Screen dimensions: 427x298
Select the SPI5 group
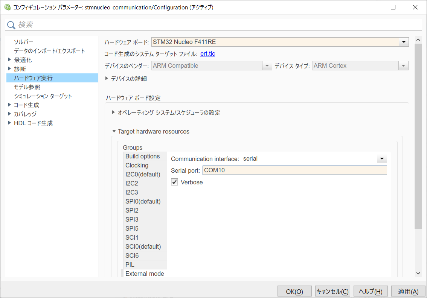point(145,228)
